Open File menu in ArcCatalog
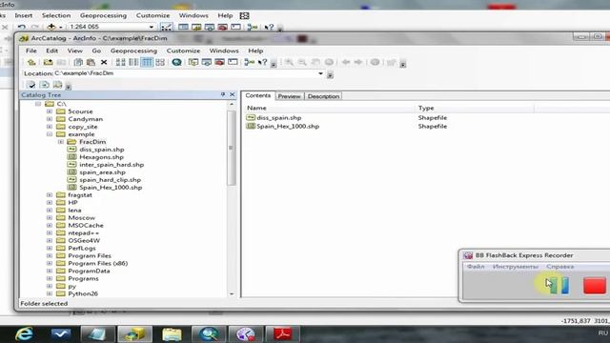610x343 pixels. pos(31,50)
